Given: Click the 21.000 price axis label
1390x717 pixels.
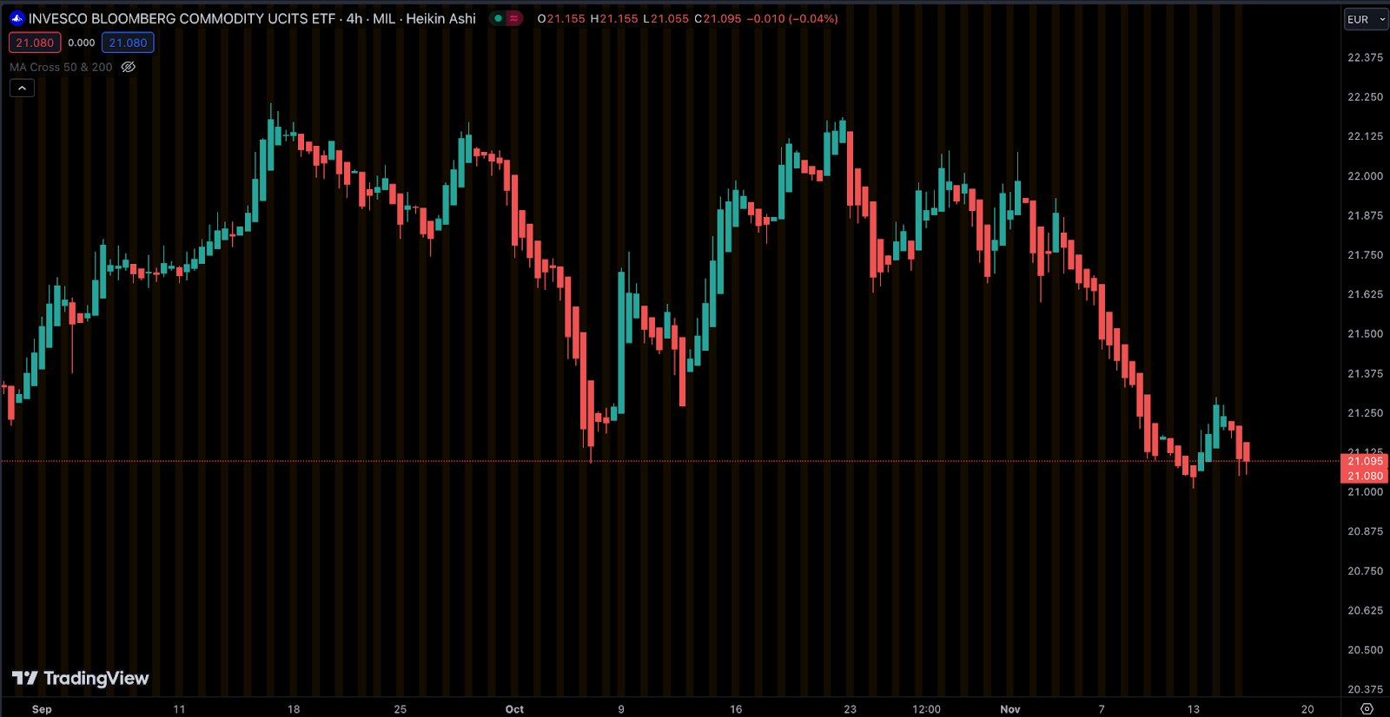Looking at the screenshot, I should tap(1365, 491).
